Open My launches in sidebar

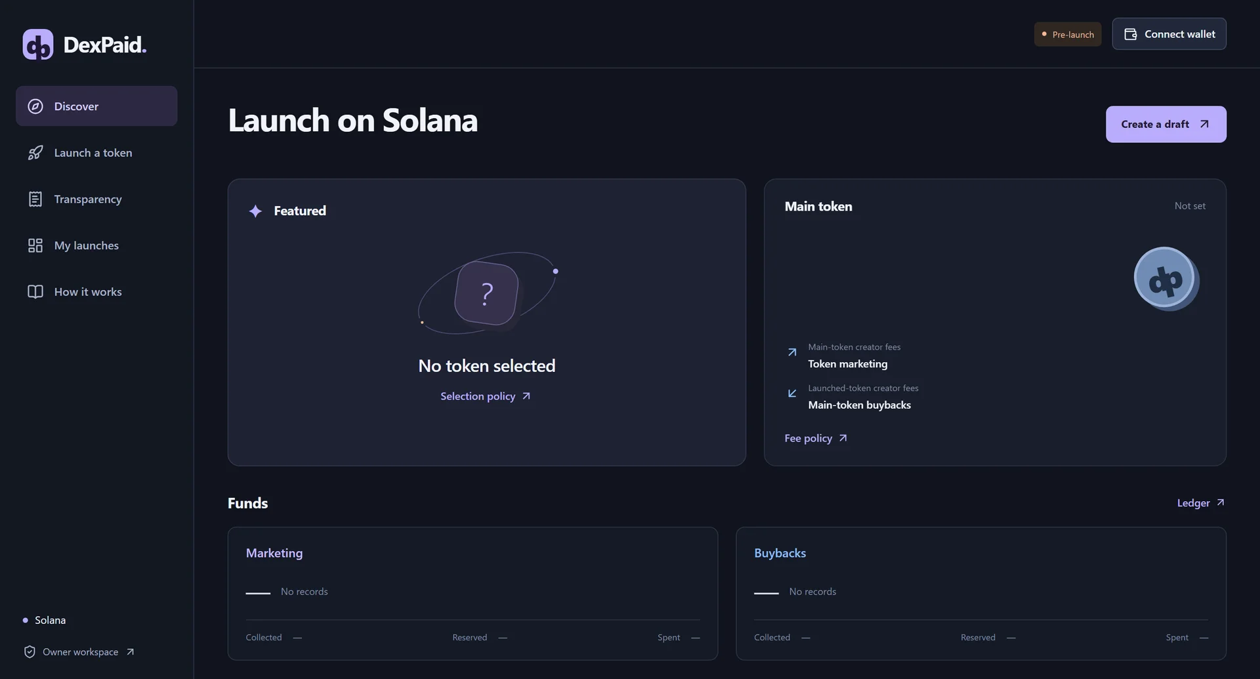(96, 245)
